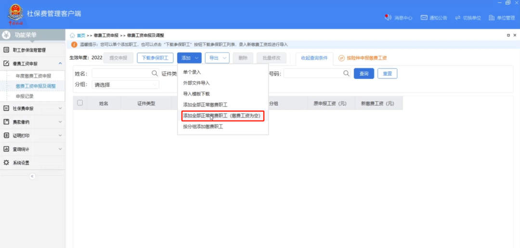Click the 证明打印 sidebar icon
Screen dimensions: 520x248
(6, 135)
